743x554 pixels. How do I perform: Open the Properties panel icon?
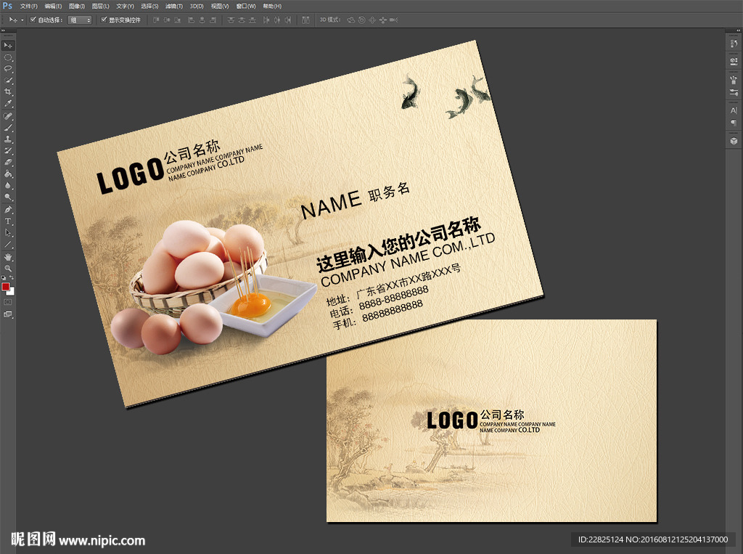click(734, 61)
